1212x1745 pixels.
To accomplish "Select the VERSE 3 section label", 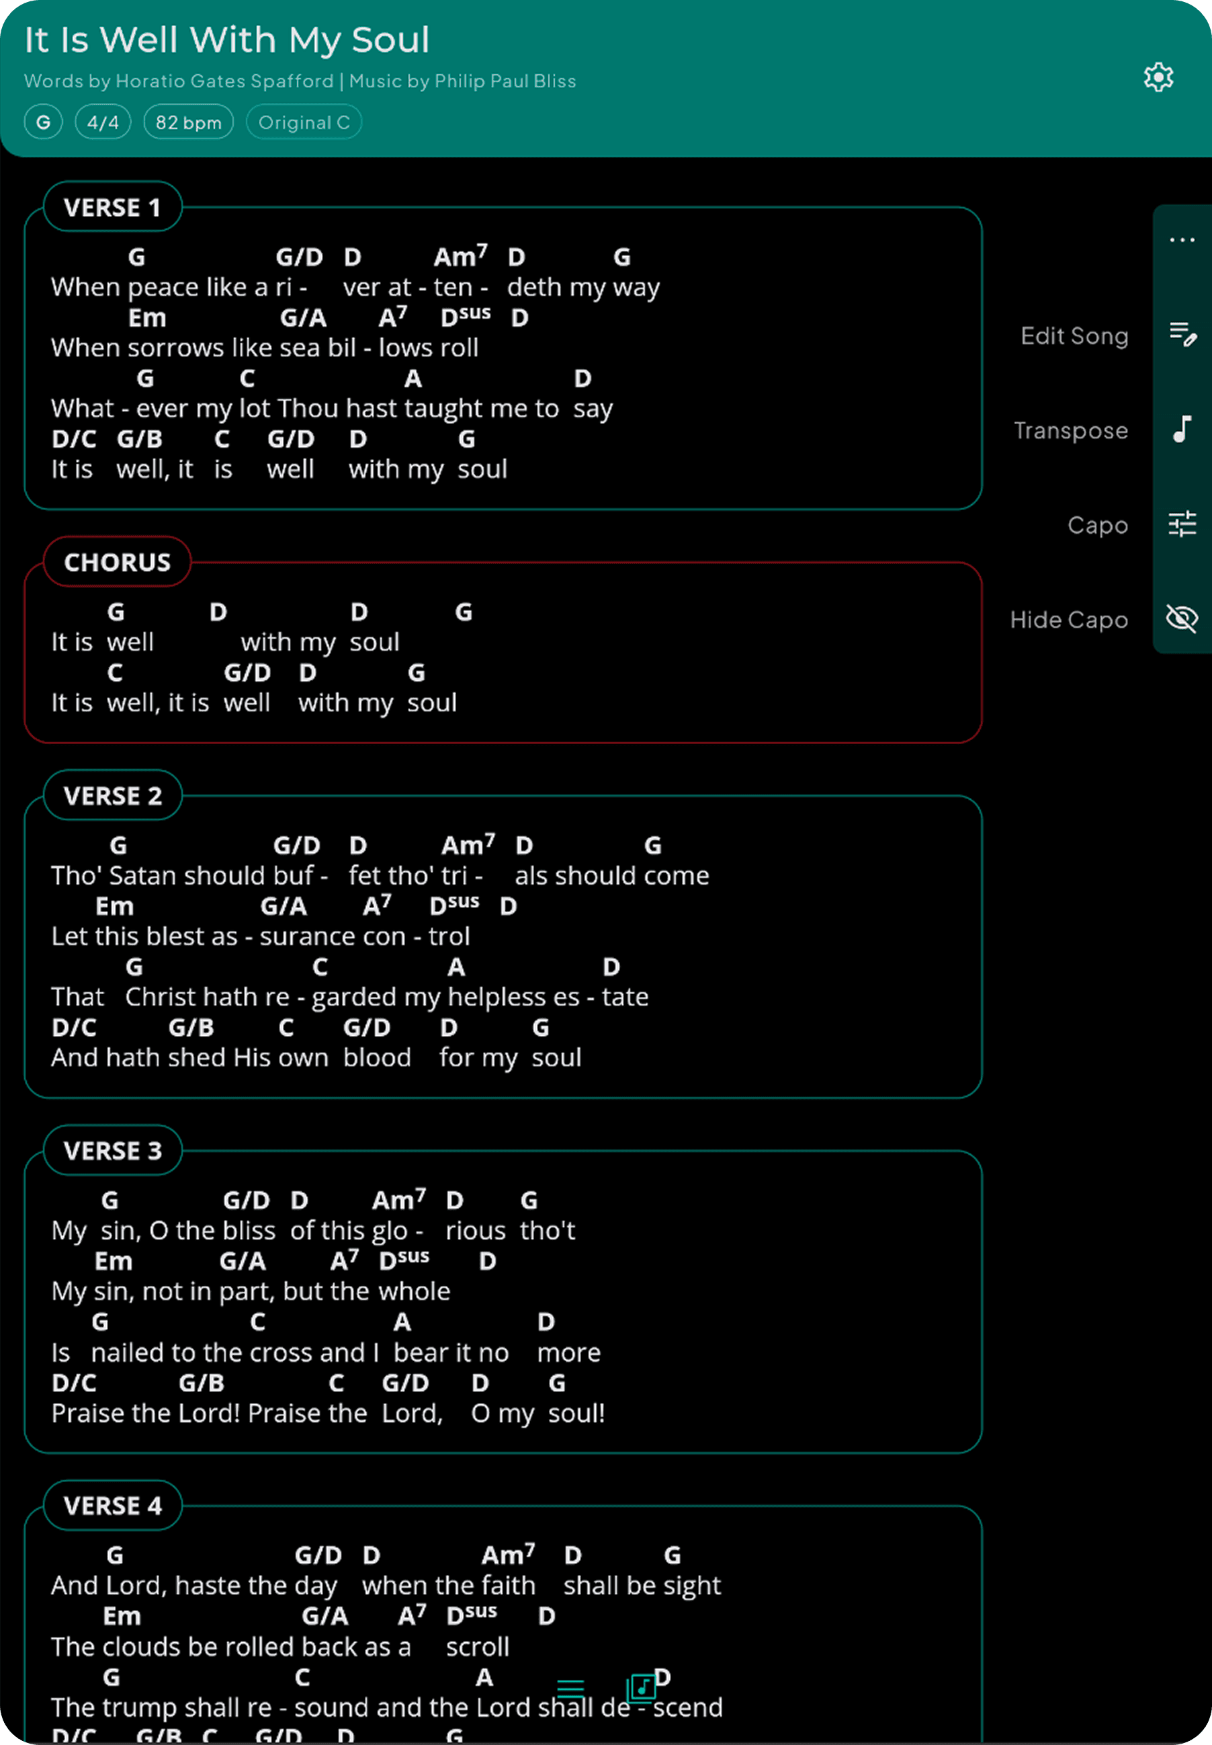I will coord(112,1151).
